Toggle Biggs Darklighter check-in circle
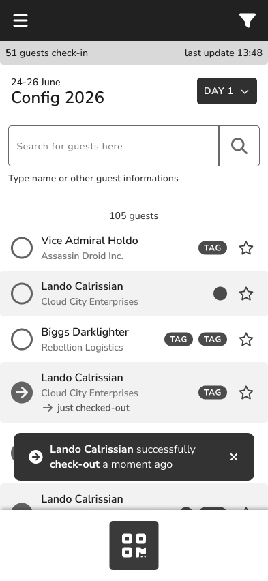 click(x=22, y=339)
